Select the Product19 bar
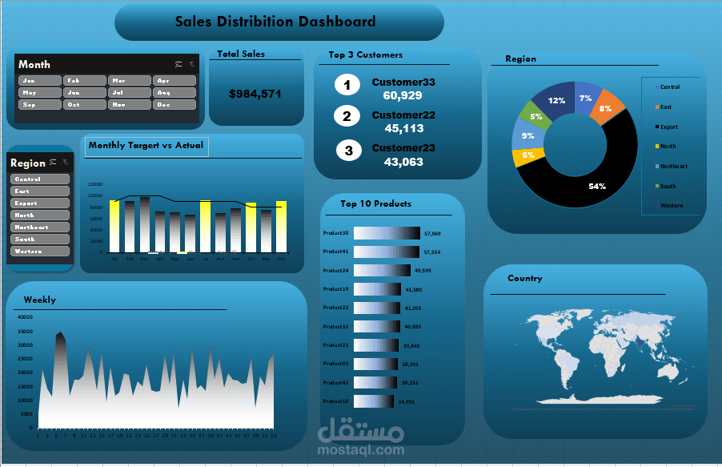Image resolution: width=722 pixels, height=467 pixels. click(378, 289)
